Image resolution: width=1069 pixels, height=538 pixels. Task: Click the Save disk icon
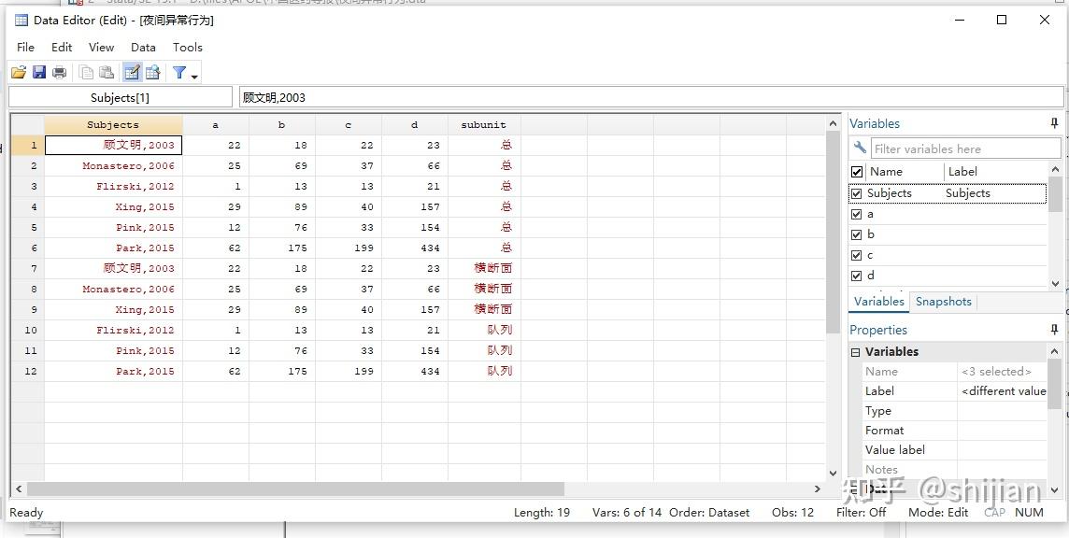pos(39,72)
